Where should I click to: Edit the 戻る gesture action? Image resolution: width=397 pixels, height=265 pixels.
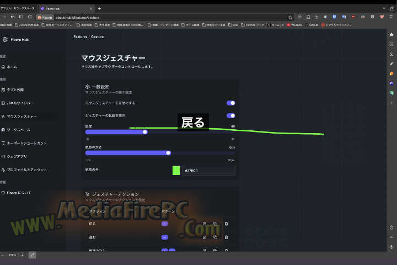click(205, 224)
